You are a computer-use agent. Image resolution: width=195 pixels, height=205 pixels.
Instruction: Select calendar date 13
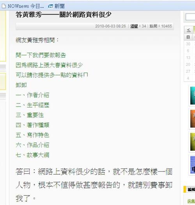pos(188,58)
